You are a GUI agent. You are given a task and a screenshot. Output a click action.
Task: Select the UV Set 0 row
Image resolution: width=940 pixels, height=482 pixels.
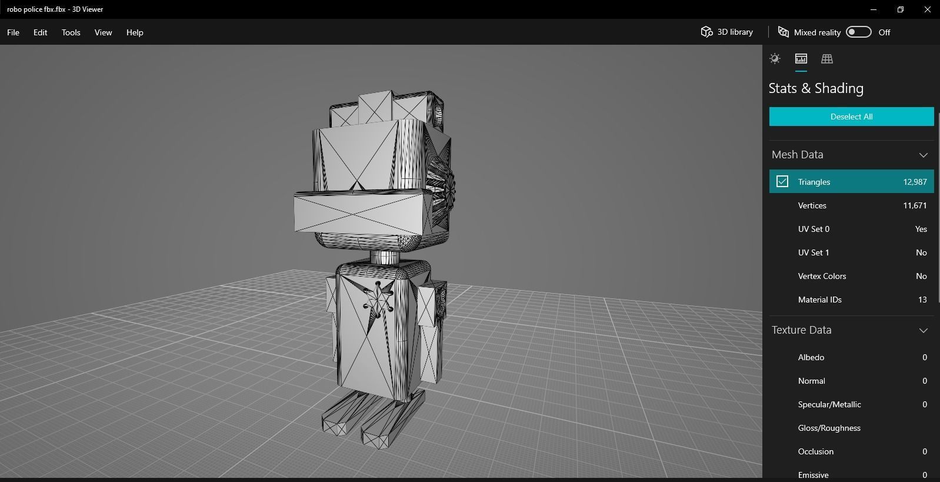tap(851, 229)
